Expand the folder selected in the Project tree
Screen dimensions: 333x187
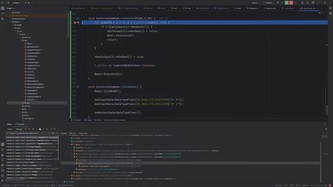21,103
